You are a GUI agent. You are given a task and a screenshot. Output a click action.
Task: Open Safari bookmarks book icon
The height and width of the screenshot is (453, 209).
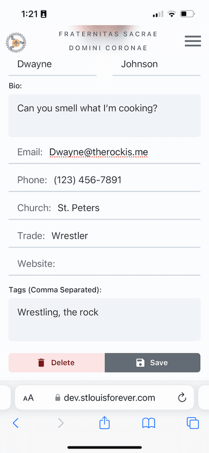149,423
